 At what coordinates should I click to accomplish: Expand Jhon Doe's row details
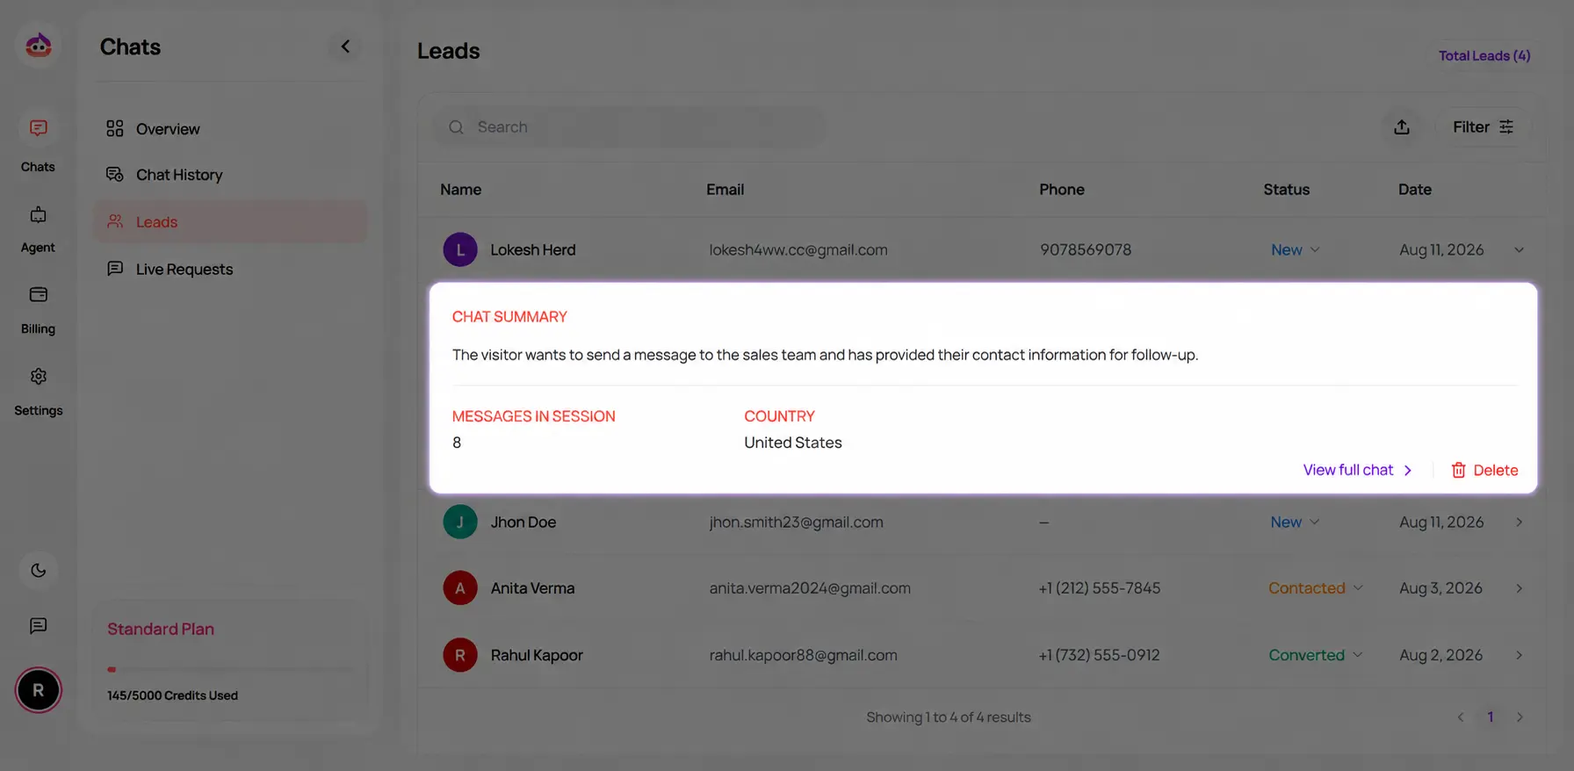point(1519,522)
